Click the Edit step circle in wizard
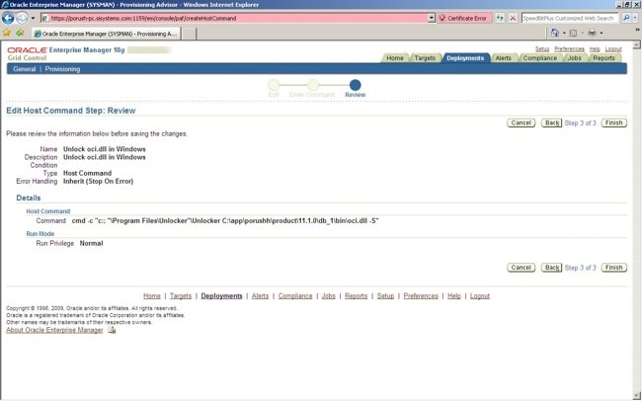Image resolution: width=642 pixels, height=401 pixels. click(x=274, y=85)
